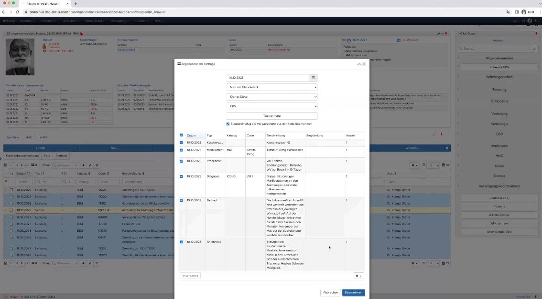Click the 'Neuer Eintrag' button
This screenshot has width=542, height=299.
190,276
